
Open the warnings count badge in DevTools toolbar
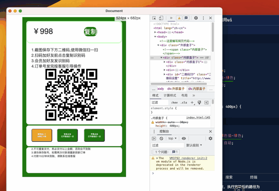pyautogui.click(x=179, y=18)
